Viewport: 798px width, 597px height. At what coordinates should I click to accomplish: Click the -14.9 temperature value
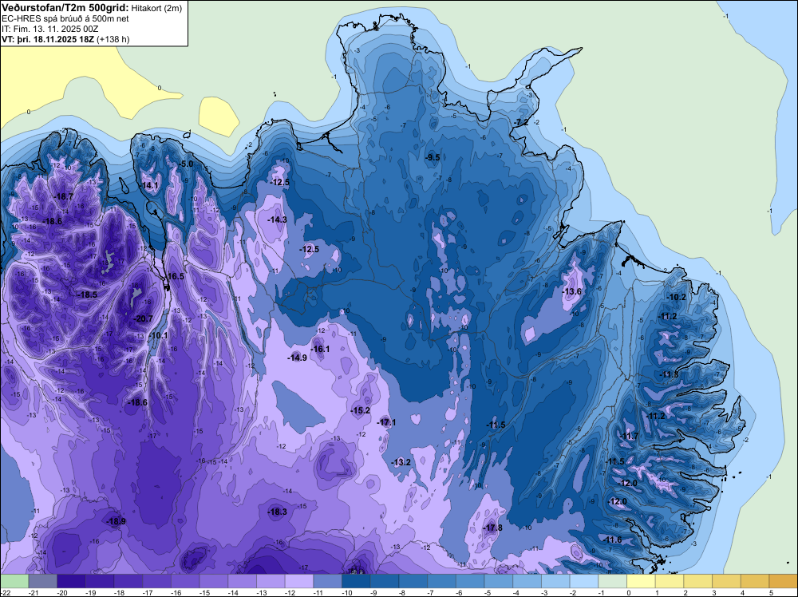point(297,358)
